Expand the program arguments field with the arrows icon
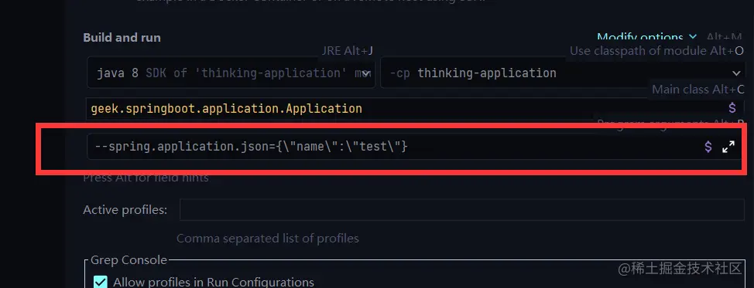The height and width of the screenshot is (288, 754). tap(728, 147)
